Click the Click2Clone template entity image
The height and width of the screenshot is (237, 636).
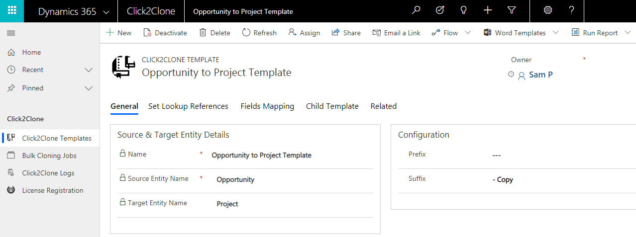point(123,67)
